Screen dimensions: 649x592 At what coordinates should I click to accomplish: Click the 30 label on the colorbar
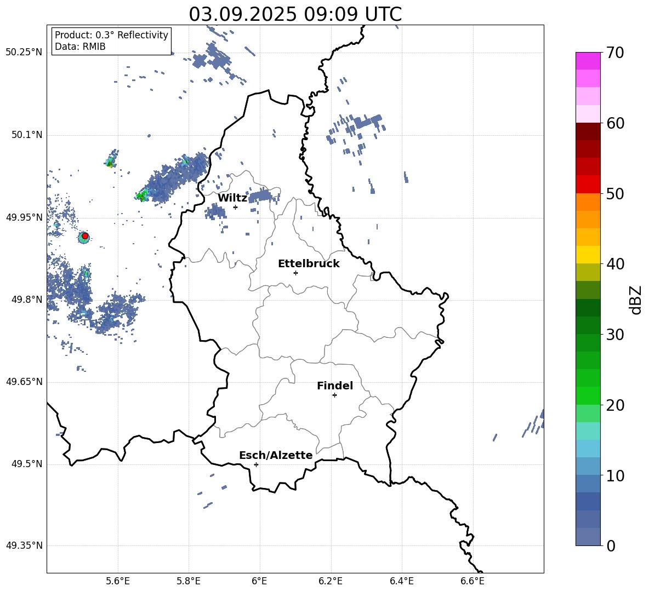(615, 335)
